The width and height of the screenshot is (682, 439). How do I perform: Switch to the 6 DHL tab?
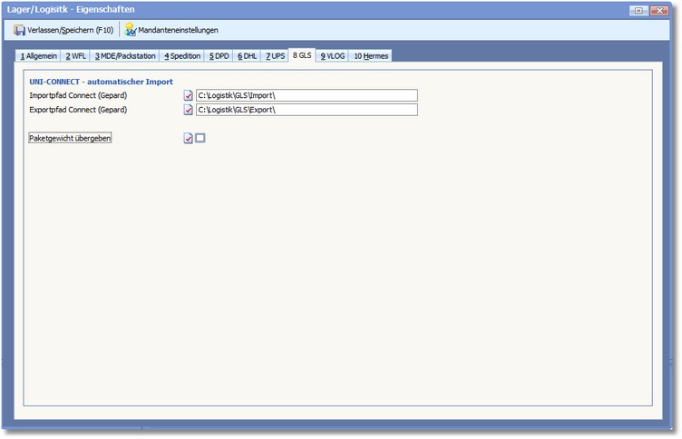pyautogui.click(x=248, y=56)
